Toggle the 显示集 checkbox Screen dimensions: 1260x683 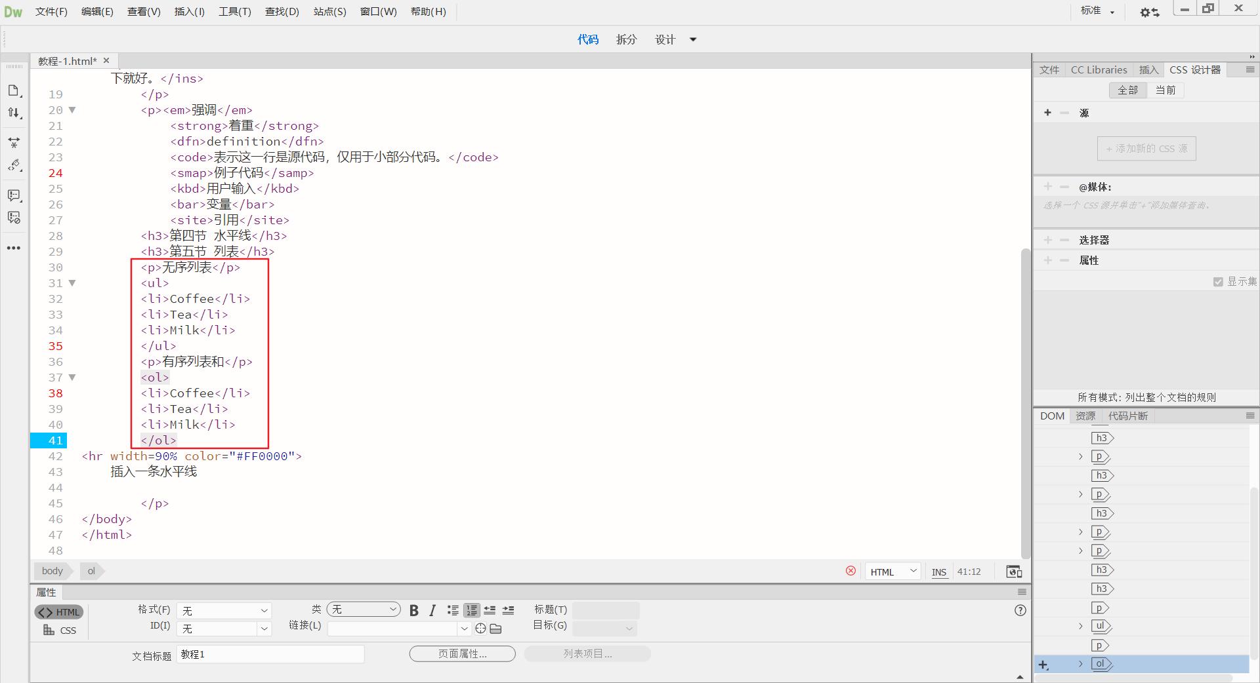(x=1218, y=282)
